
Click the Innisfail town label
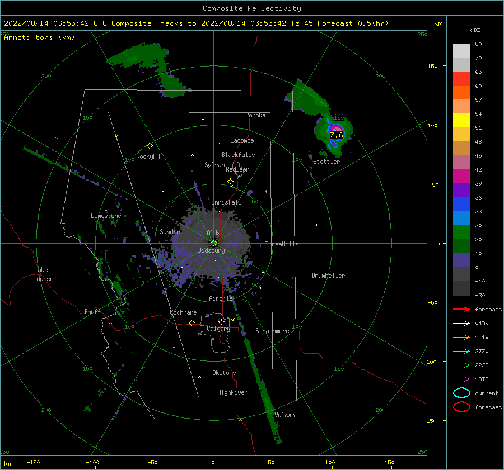[x=226, y=202]
